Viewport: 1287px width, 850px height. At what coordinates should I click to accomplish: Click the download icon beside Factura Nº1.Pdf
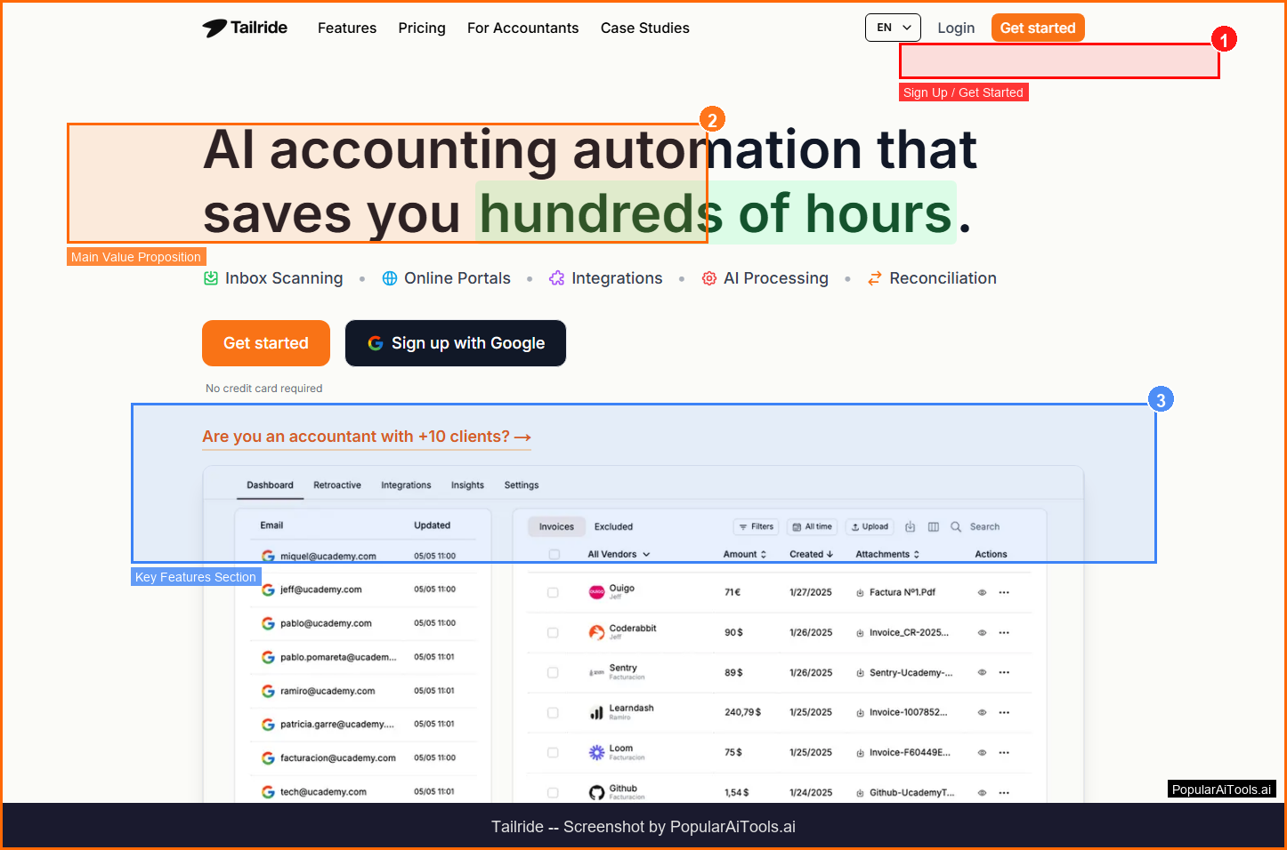860,593
